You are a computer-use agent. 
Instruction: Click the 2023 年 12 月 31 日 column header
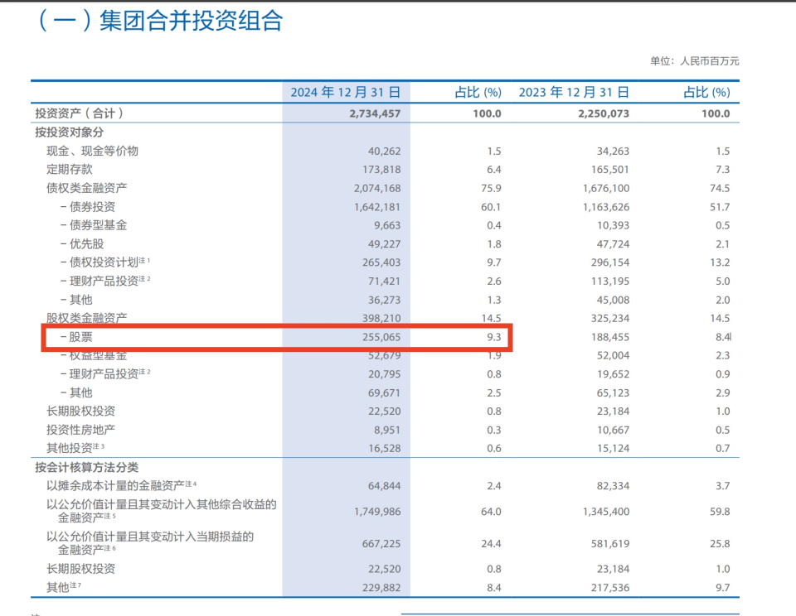573,92
